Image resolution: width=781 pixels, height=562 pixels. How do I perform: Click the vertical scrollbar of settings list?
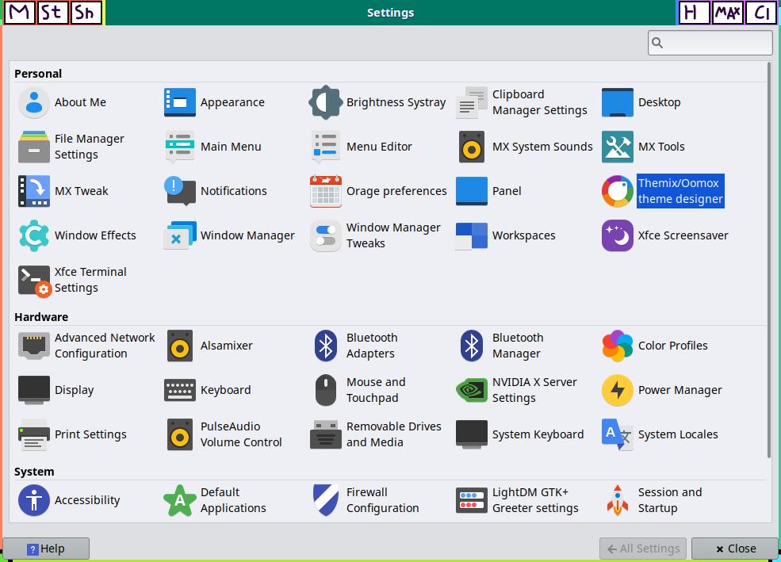click(768, 262)
